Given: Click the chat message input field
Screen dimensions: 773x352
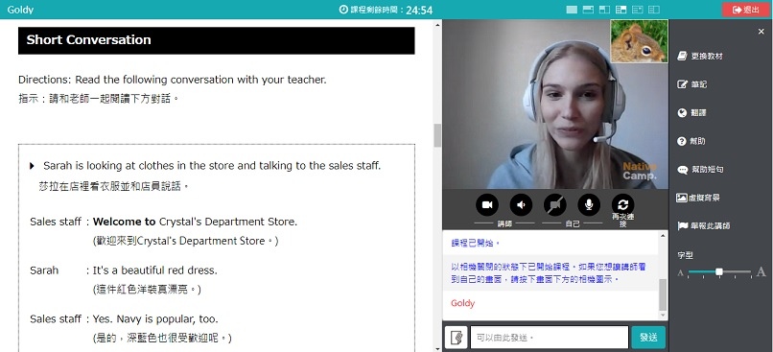Looking at the screenshot, I should (x=550, y=338).
